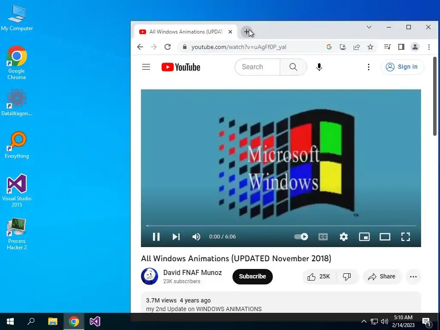This screenshot has width=440, height=330.
Task: Open David FNAF Munoz channel name
Action: click(x=192, y=272)
